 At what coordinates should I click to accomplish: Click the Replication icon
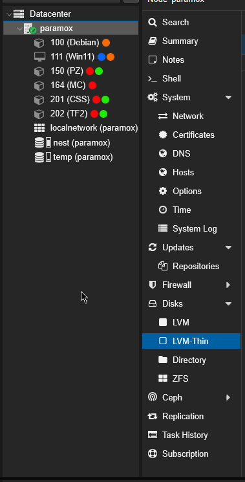coord(153,417)
